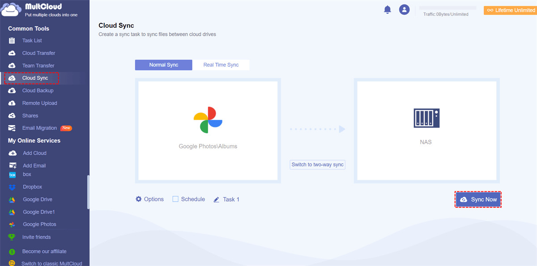Click the traffic usage progress bar
Image resolution: width=537 pixels, height=266 pixels.
click(x=447, y=8)
